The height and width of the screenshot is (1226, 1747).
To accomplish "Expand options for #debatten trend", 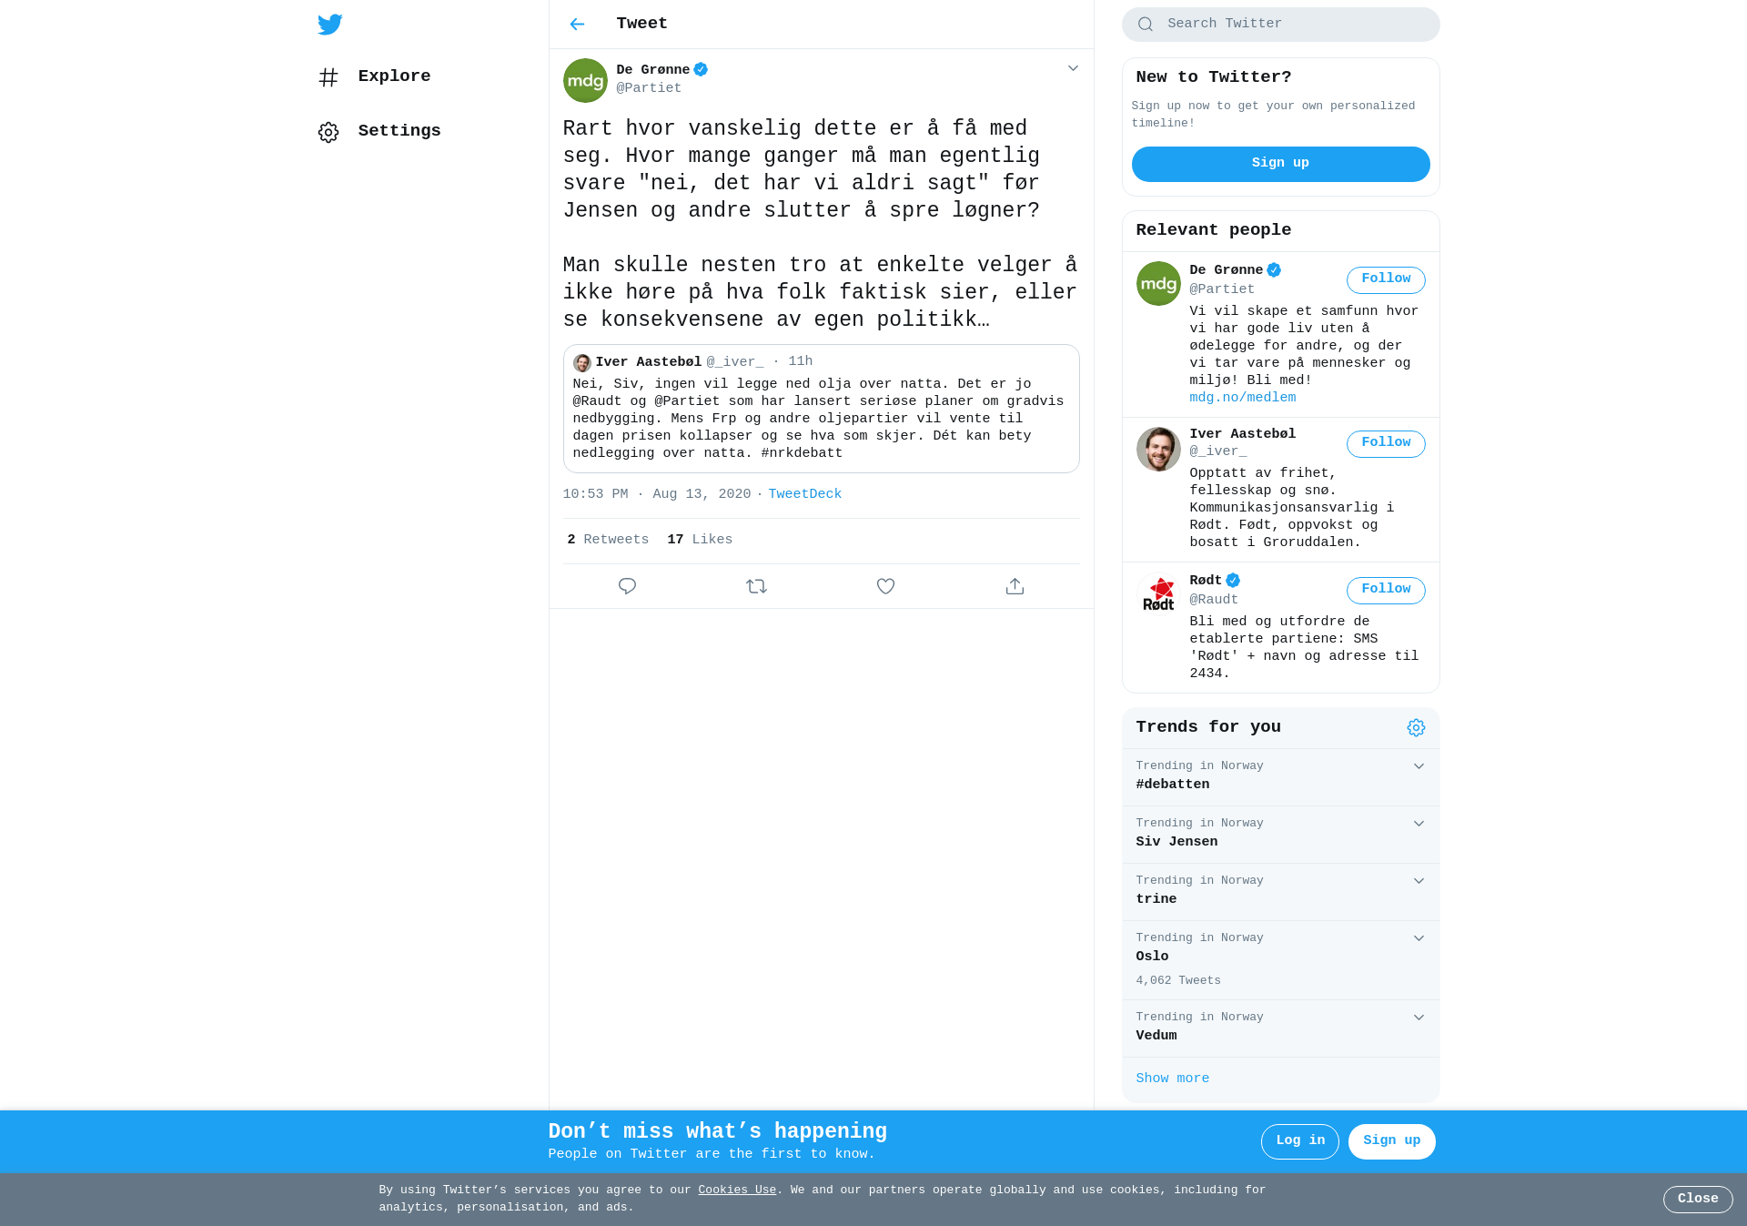I will point(1419,766).
